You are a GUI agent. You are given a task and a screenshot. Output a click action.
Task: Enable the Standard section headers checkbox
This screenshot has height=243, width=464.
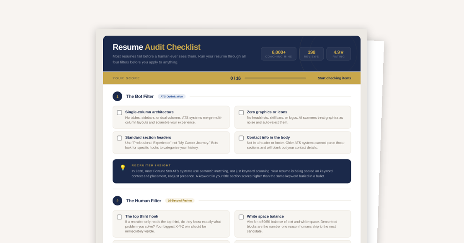click(119, 138)
